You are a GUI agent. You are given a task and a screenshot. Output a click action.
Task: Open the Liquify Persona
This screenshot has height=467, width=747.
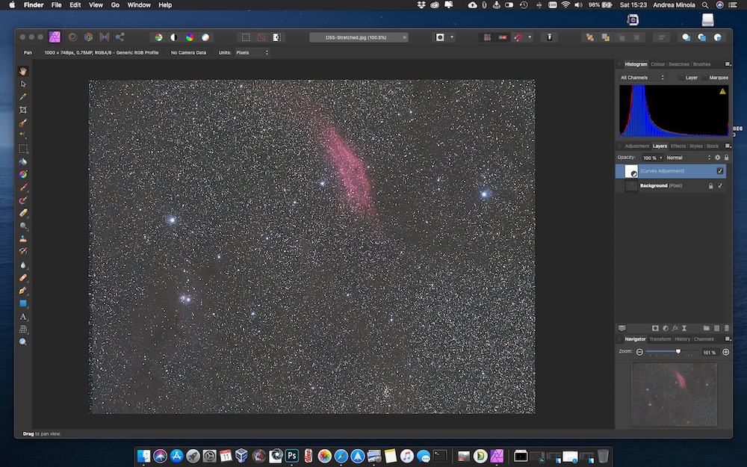(72, 36)
